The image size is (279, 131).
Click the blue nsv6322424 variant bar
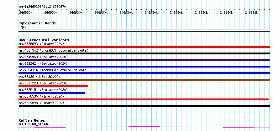coord(144,67)
